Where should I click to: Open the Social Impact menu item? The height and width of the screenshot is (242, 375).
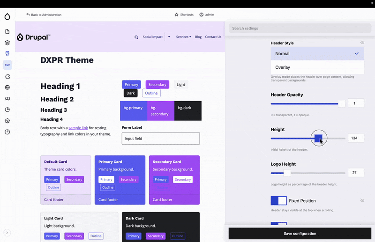153,37
